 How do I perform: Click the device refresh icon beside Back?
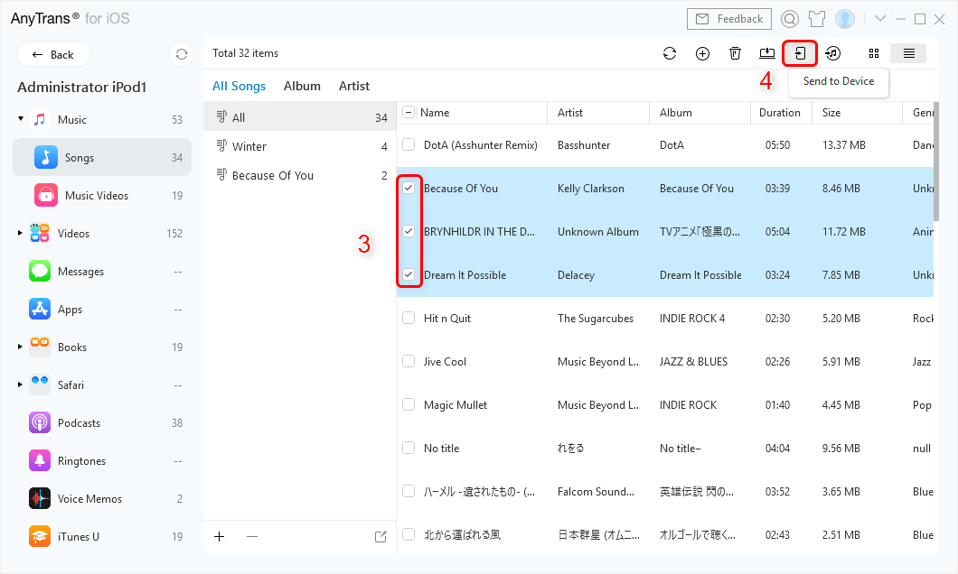tap(182, 54)
